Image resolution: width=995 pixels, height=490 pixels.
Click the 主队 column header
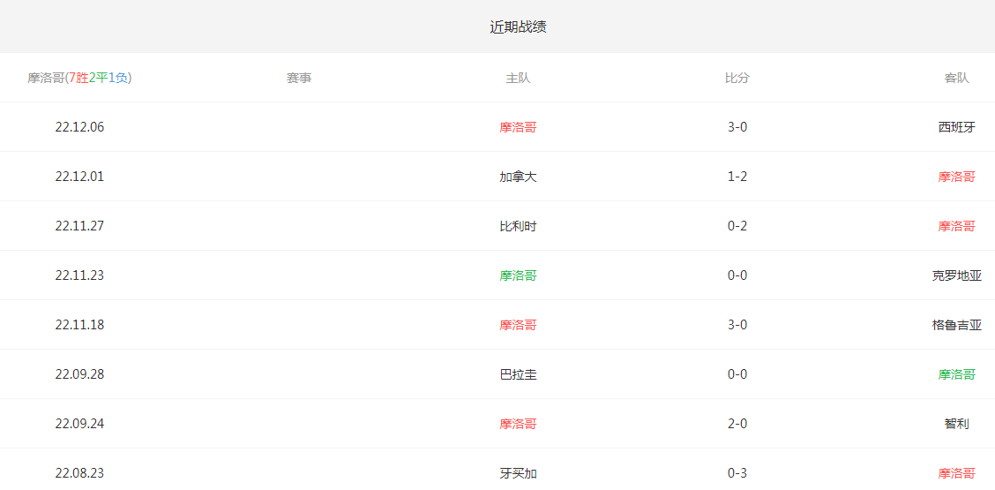[x=518, y=79]
